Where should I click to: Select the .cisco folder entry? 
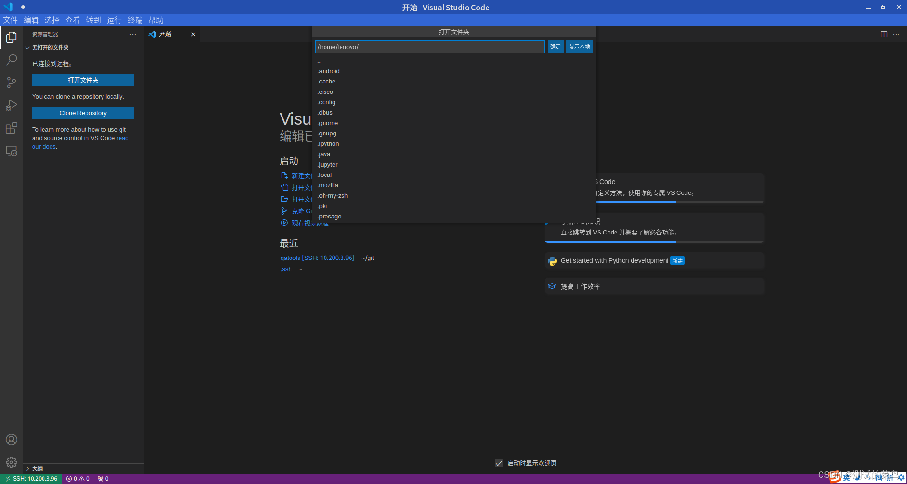pyautogui.click(x=454, y=92)
